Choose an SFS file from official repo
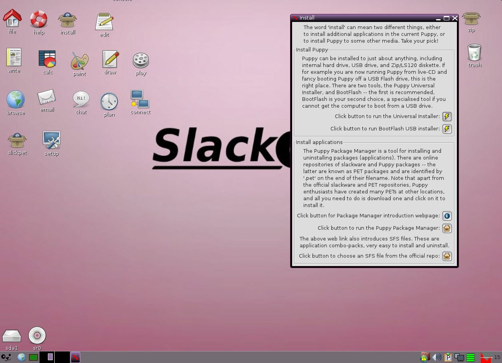 (447, 256)
